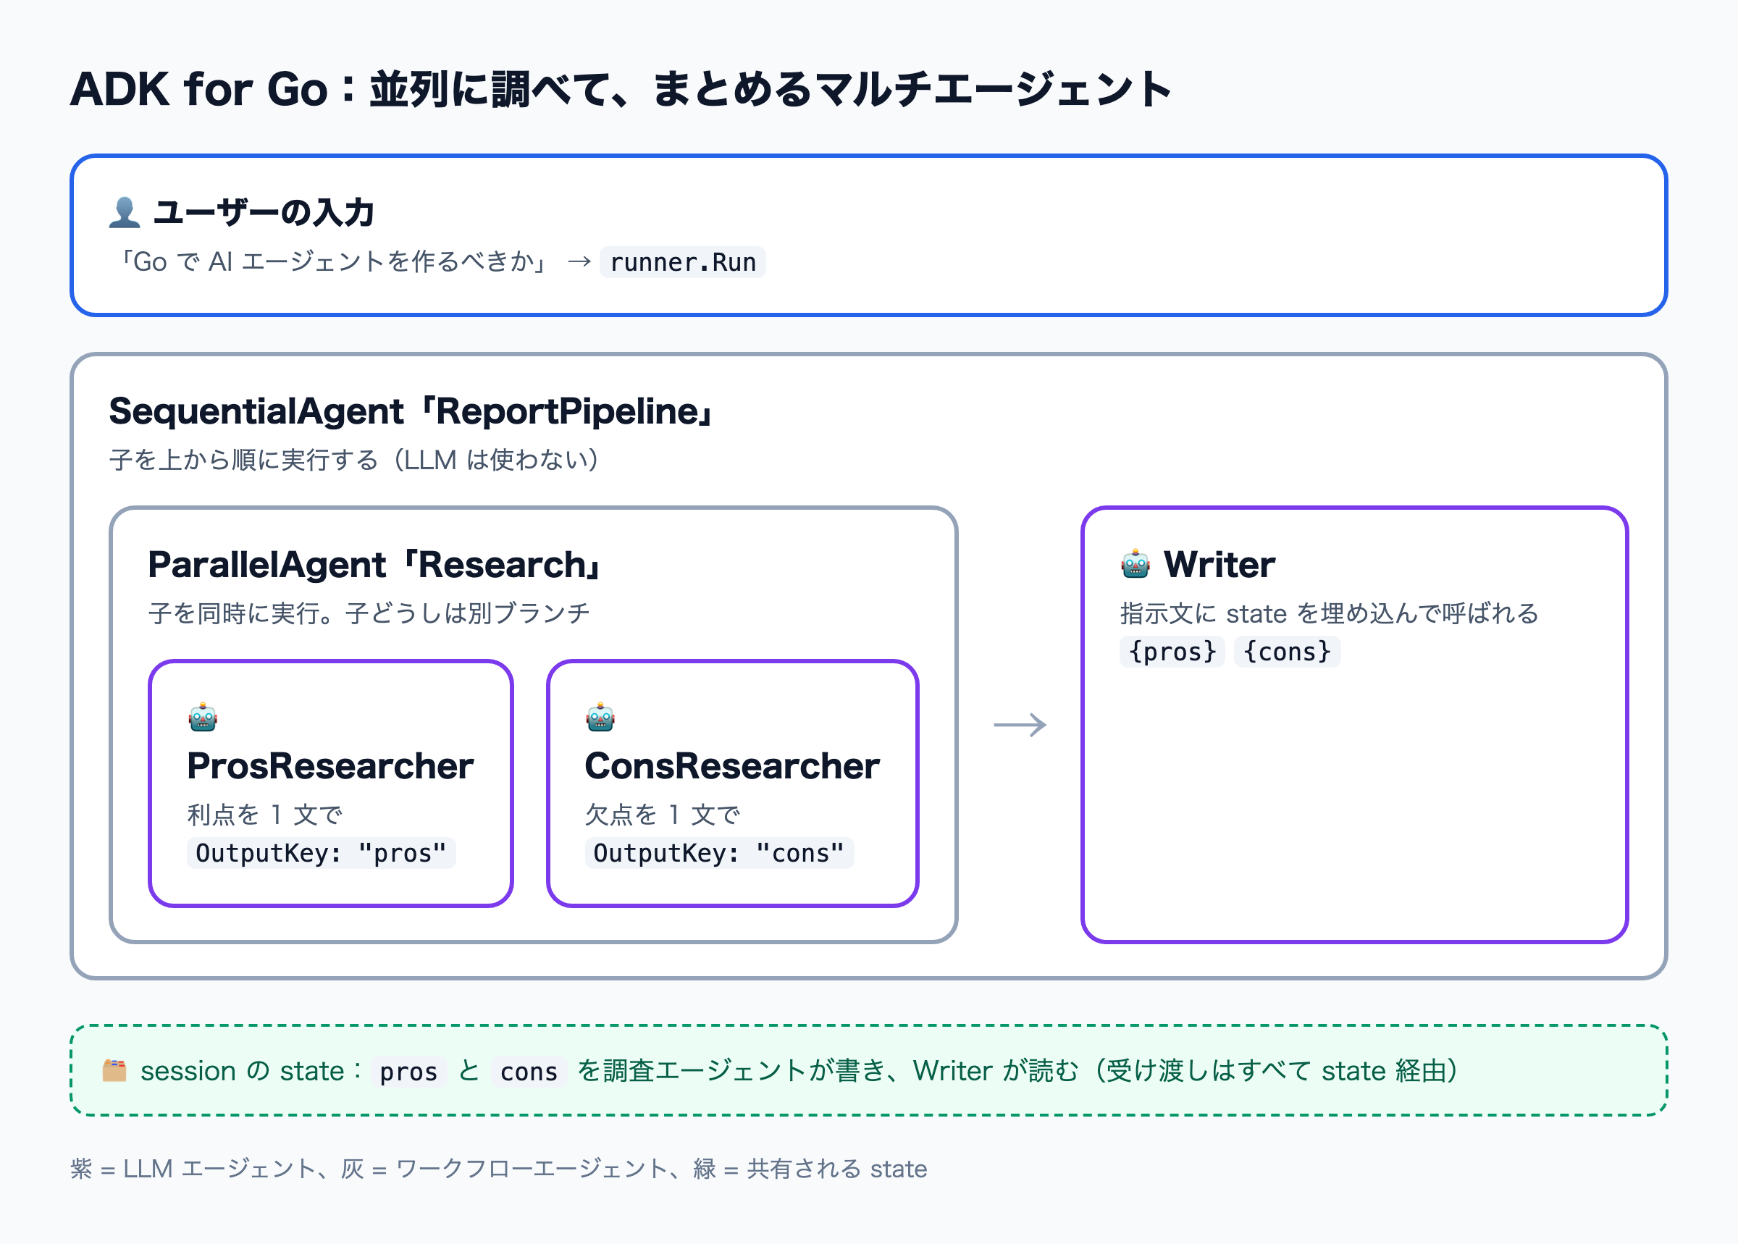Click the ProsResearcher heading
Image resolution: width=1738 pixels, height=1244 pixels.
pos(330,766)
